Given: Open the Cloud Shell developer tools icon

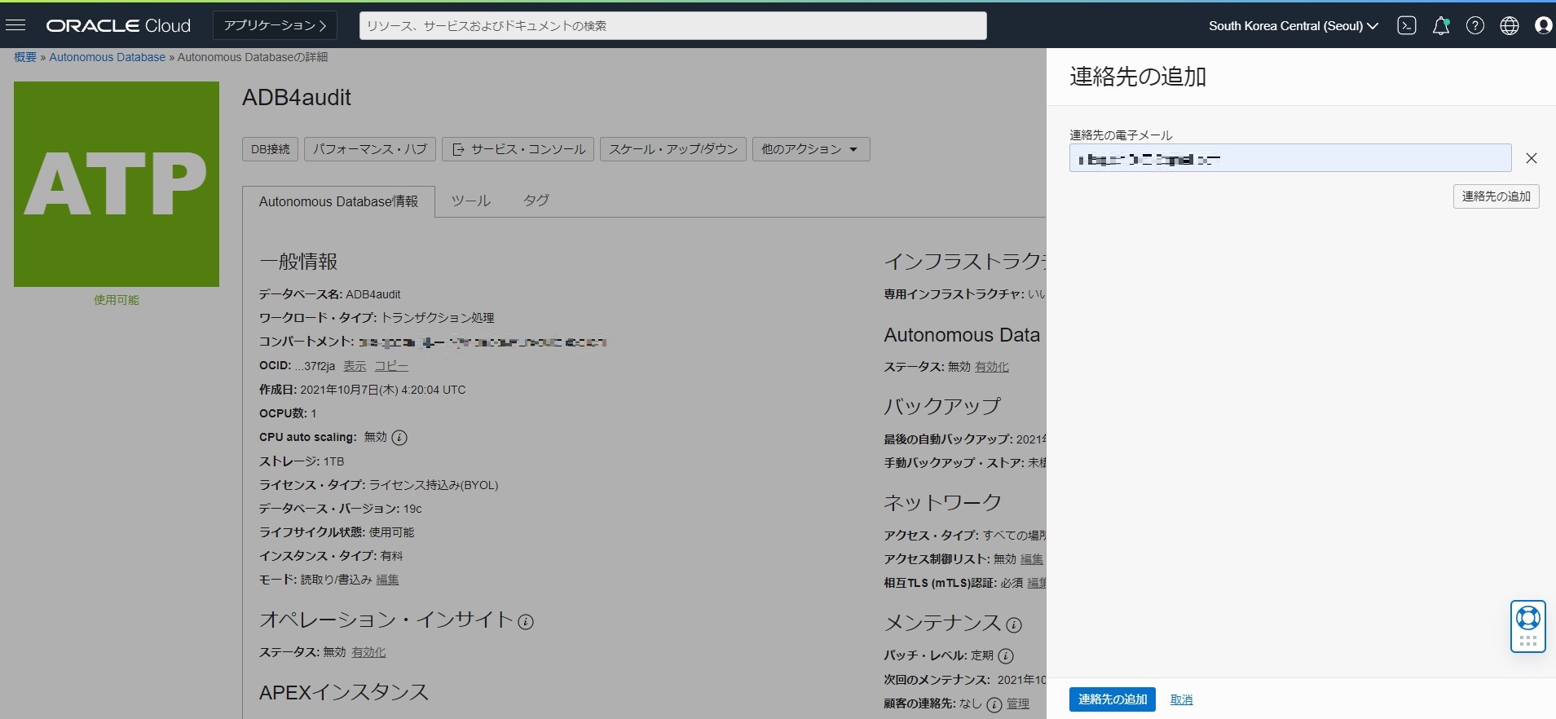Looking at the screenshot, I should [x=1407, y=25].
